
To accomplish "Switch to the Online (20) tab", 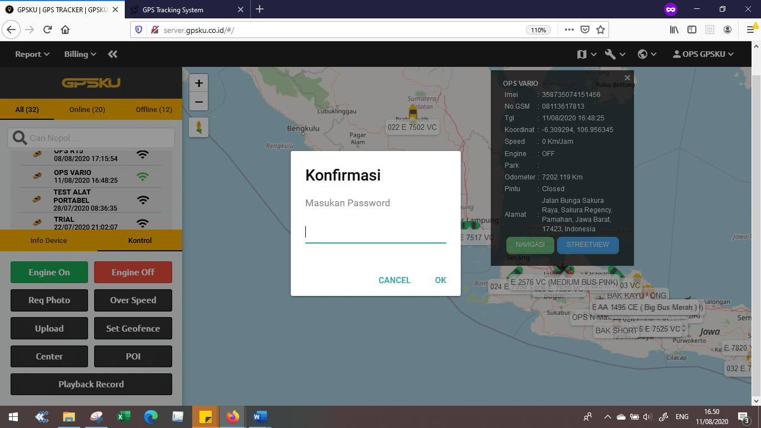I will point(87,109).
